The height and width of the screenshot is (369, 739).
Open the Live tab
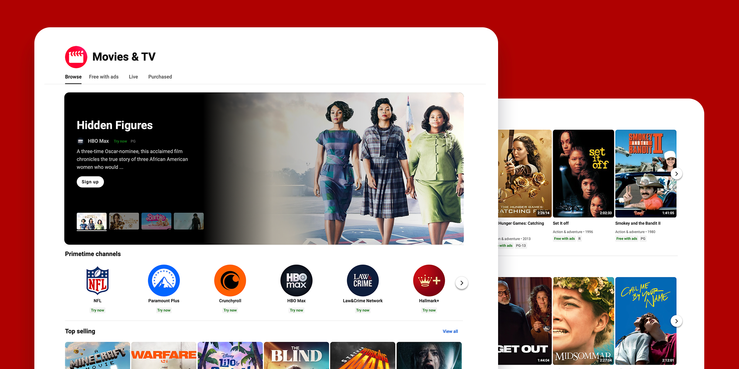[x=133, y=77]
